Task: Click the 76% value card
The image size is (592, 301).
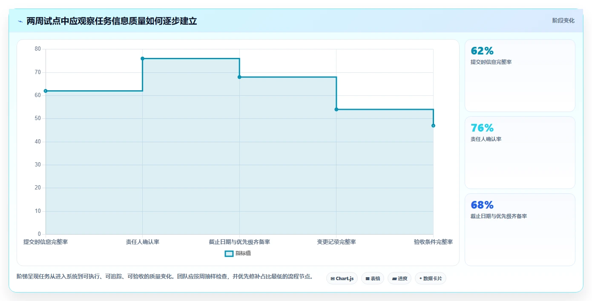Action: (x=520, y=152)
